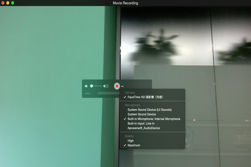This screenshot has height=167, width=251.
Task: Zoom the Movie Recording window with green button
Action: click(x=13, y=3)
